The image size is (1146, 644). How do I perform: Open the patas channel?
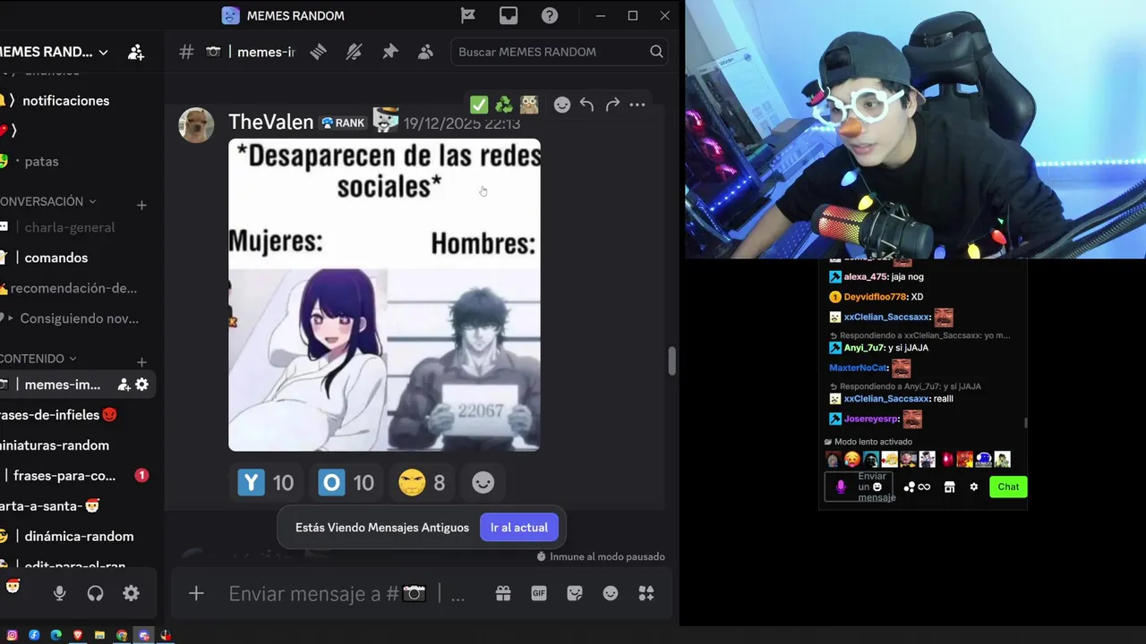click(41, 161)
